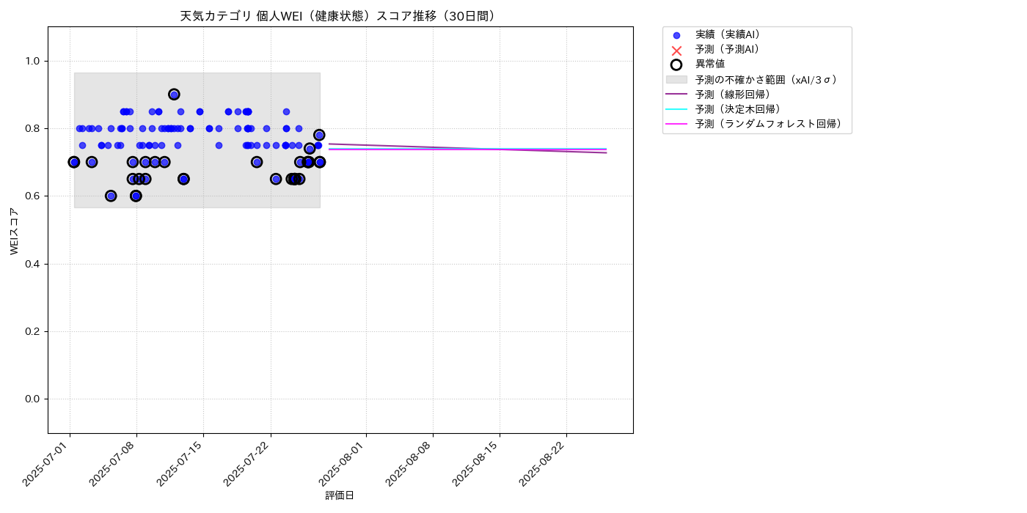This screenshot has width=1027, height=513.
Task: Click the y-axis tick value 1.0
Action: (x=34, y=61)
